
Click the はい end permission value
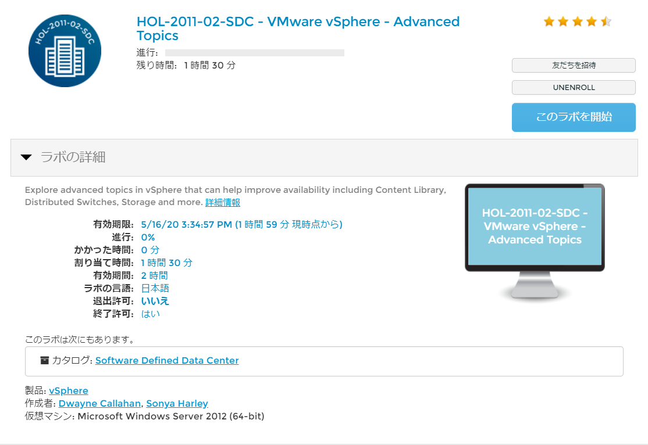point(151,314)
